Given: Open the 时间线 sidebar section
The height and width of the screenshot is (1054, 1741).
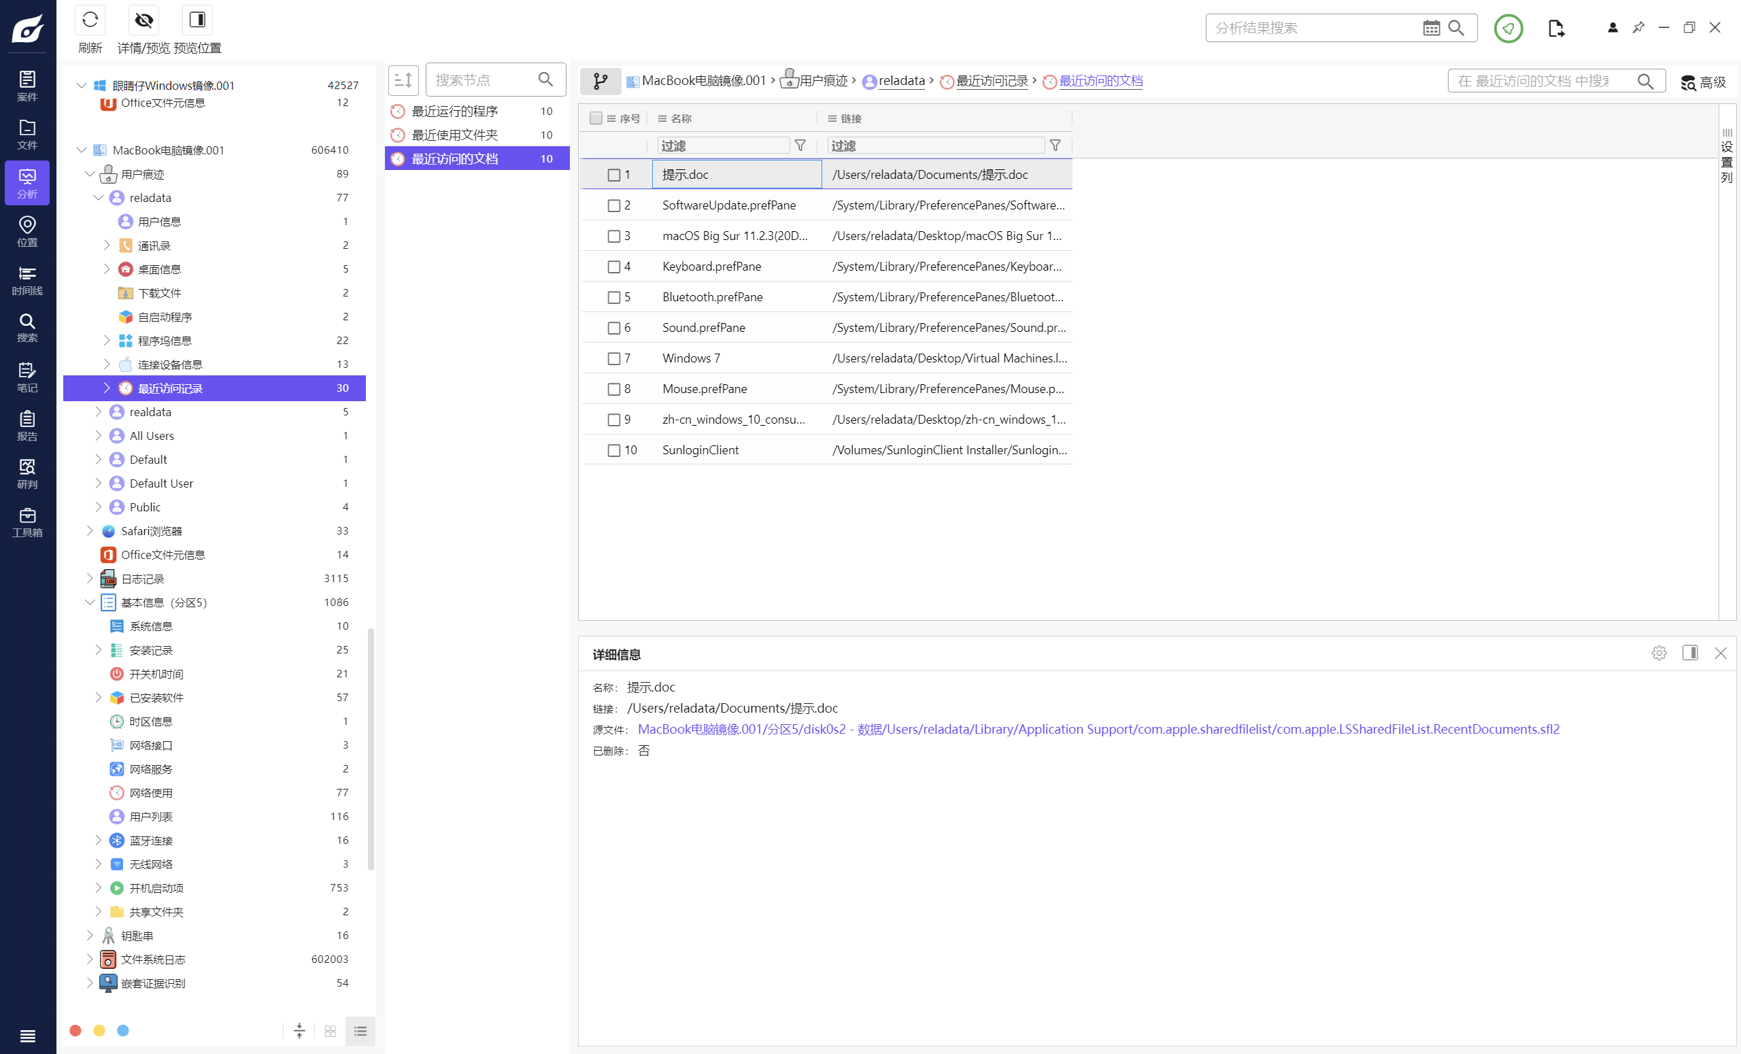Looking at the screenshot, I should click(x=27, y=280).
